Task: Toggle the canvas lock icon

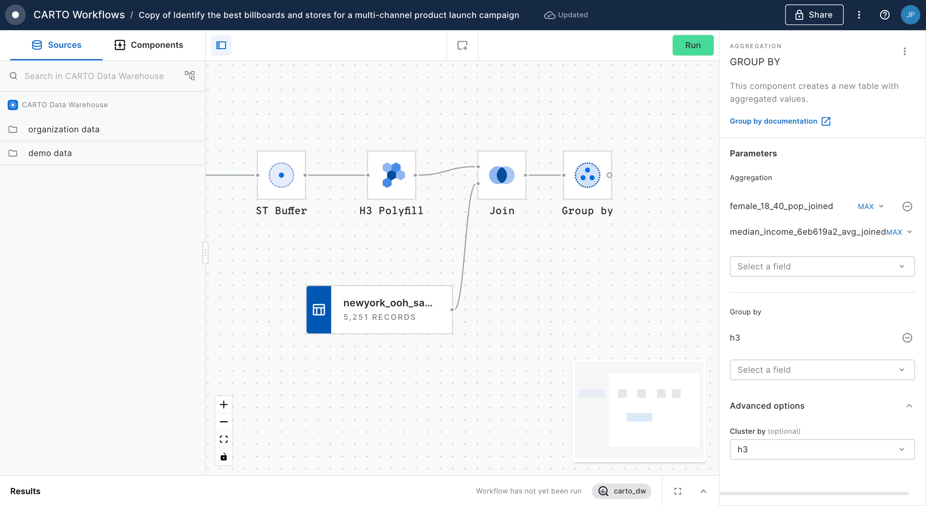Action: (224, 457)
